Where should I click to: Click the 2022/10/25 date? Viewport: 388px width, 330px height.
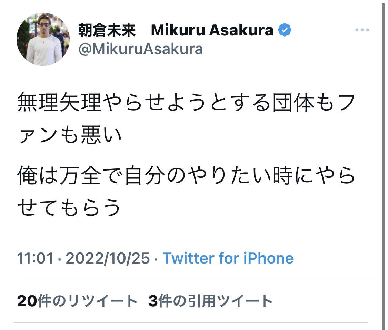pos(108,258)
